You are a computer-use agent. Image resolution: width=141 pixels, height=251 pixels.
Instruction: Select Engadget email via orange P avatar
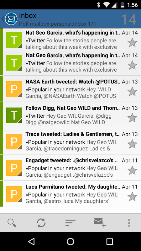coord(14,168)
